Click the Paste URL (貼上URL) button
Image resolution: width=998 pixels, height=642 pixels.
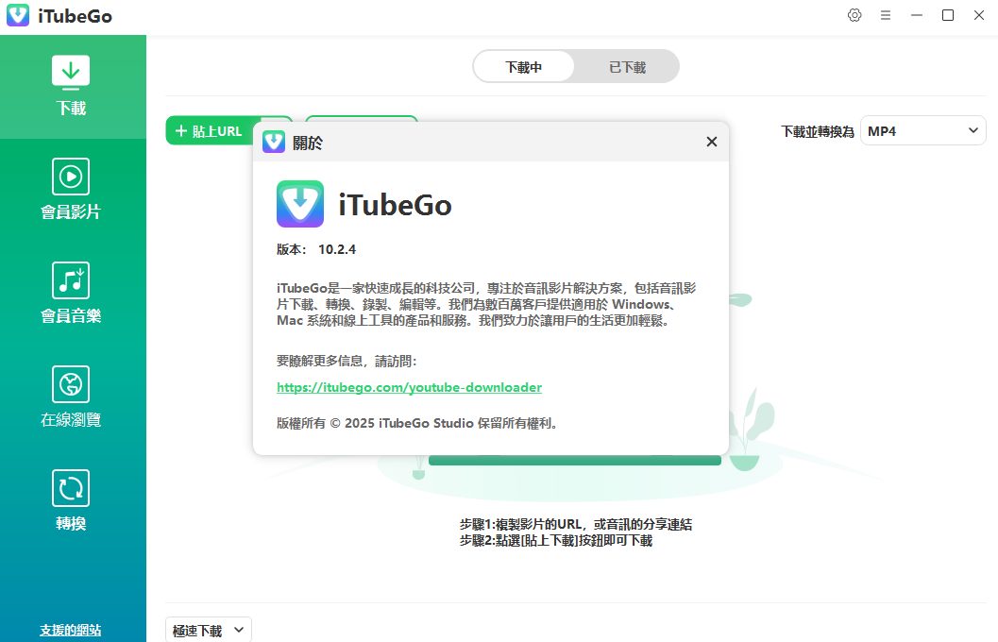[210, 131]
